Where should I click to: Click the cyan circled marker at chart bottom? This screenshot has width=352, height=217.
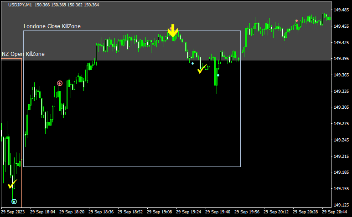click(x=14, y=201)
